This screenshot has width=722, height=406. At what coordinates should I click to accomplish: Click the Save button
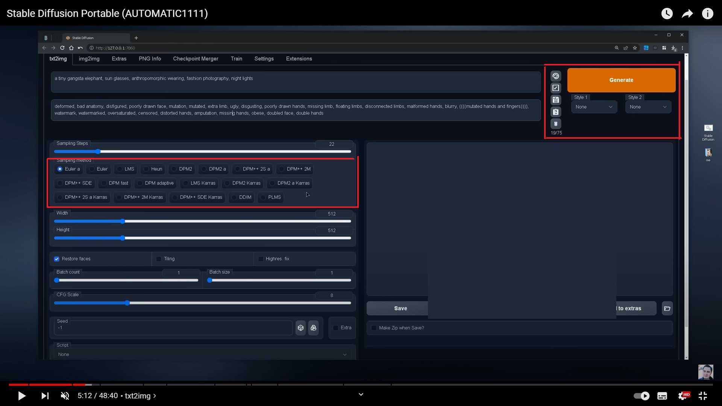coord(400,308)
